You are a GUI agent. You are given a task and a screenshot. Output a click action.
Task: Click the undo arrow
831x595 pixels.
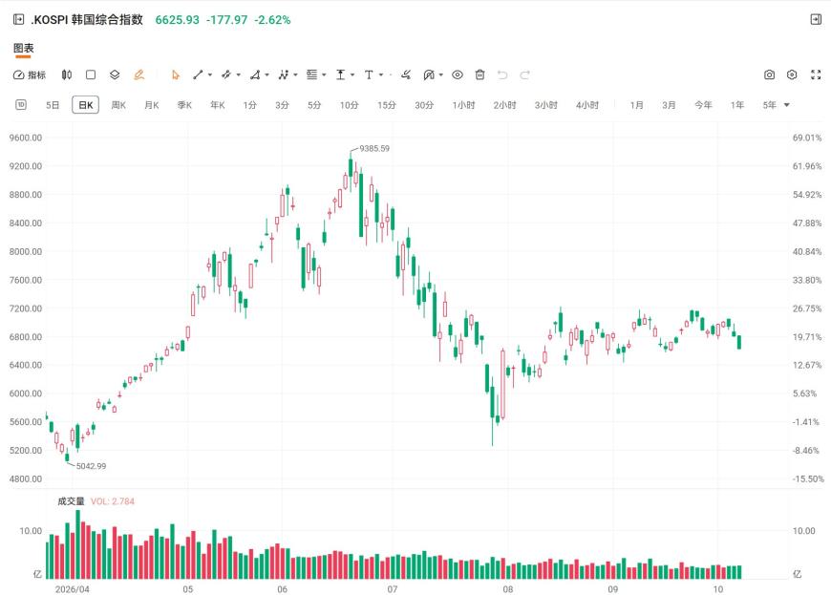pyautogui.click(x=502, y=74)
